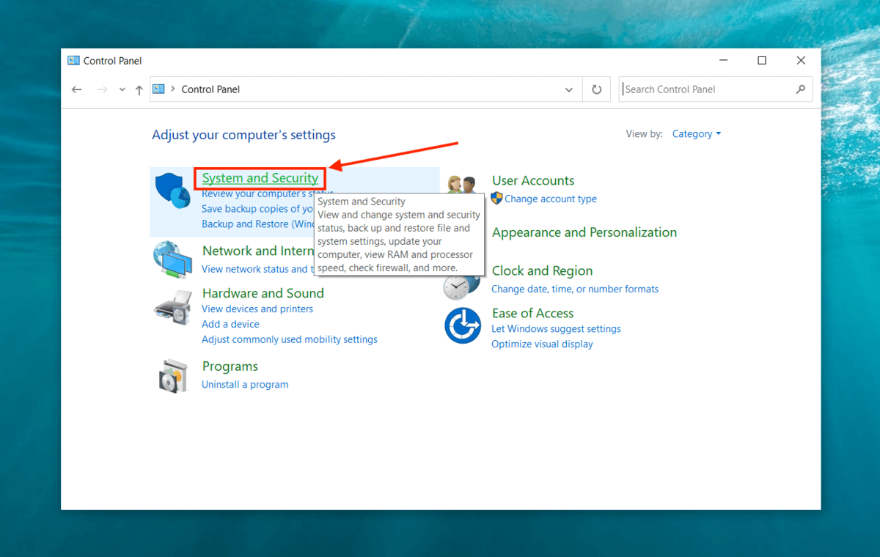Refresh the Control Panel address bar
The image size is (880, 557).
click(596, 89)
